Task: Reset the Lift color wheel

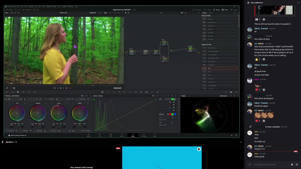Action: point(25,103)
